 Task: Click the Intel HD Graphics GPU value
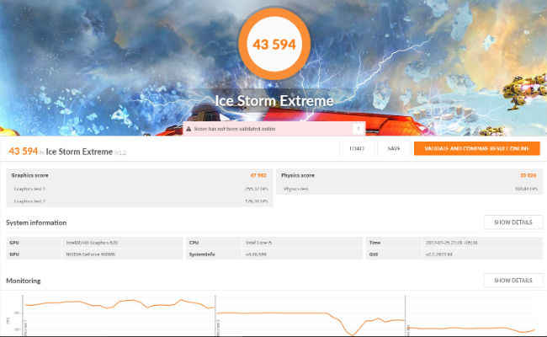(x=92, y=243)
